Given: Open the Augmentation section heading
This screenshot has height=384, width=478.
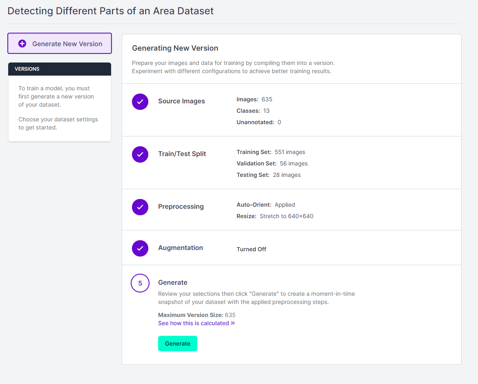Looking at the screenshot, I should pos(180,248).
